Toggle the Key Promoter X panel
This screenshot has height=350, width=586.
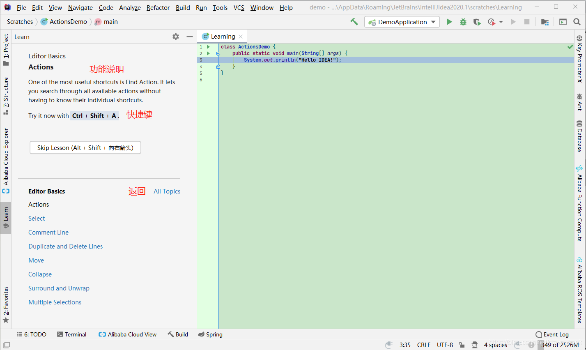(x=579, y=59)
